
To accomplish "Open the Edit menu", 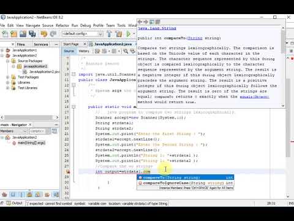I will (x=10, y=25).
